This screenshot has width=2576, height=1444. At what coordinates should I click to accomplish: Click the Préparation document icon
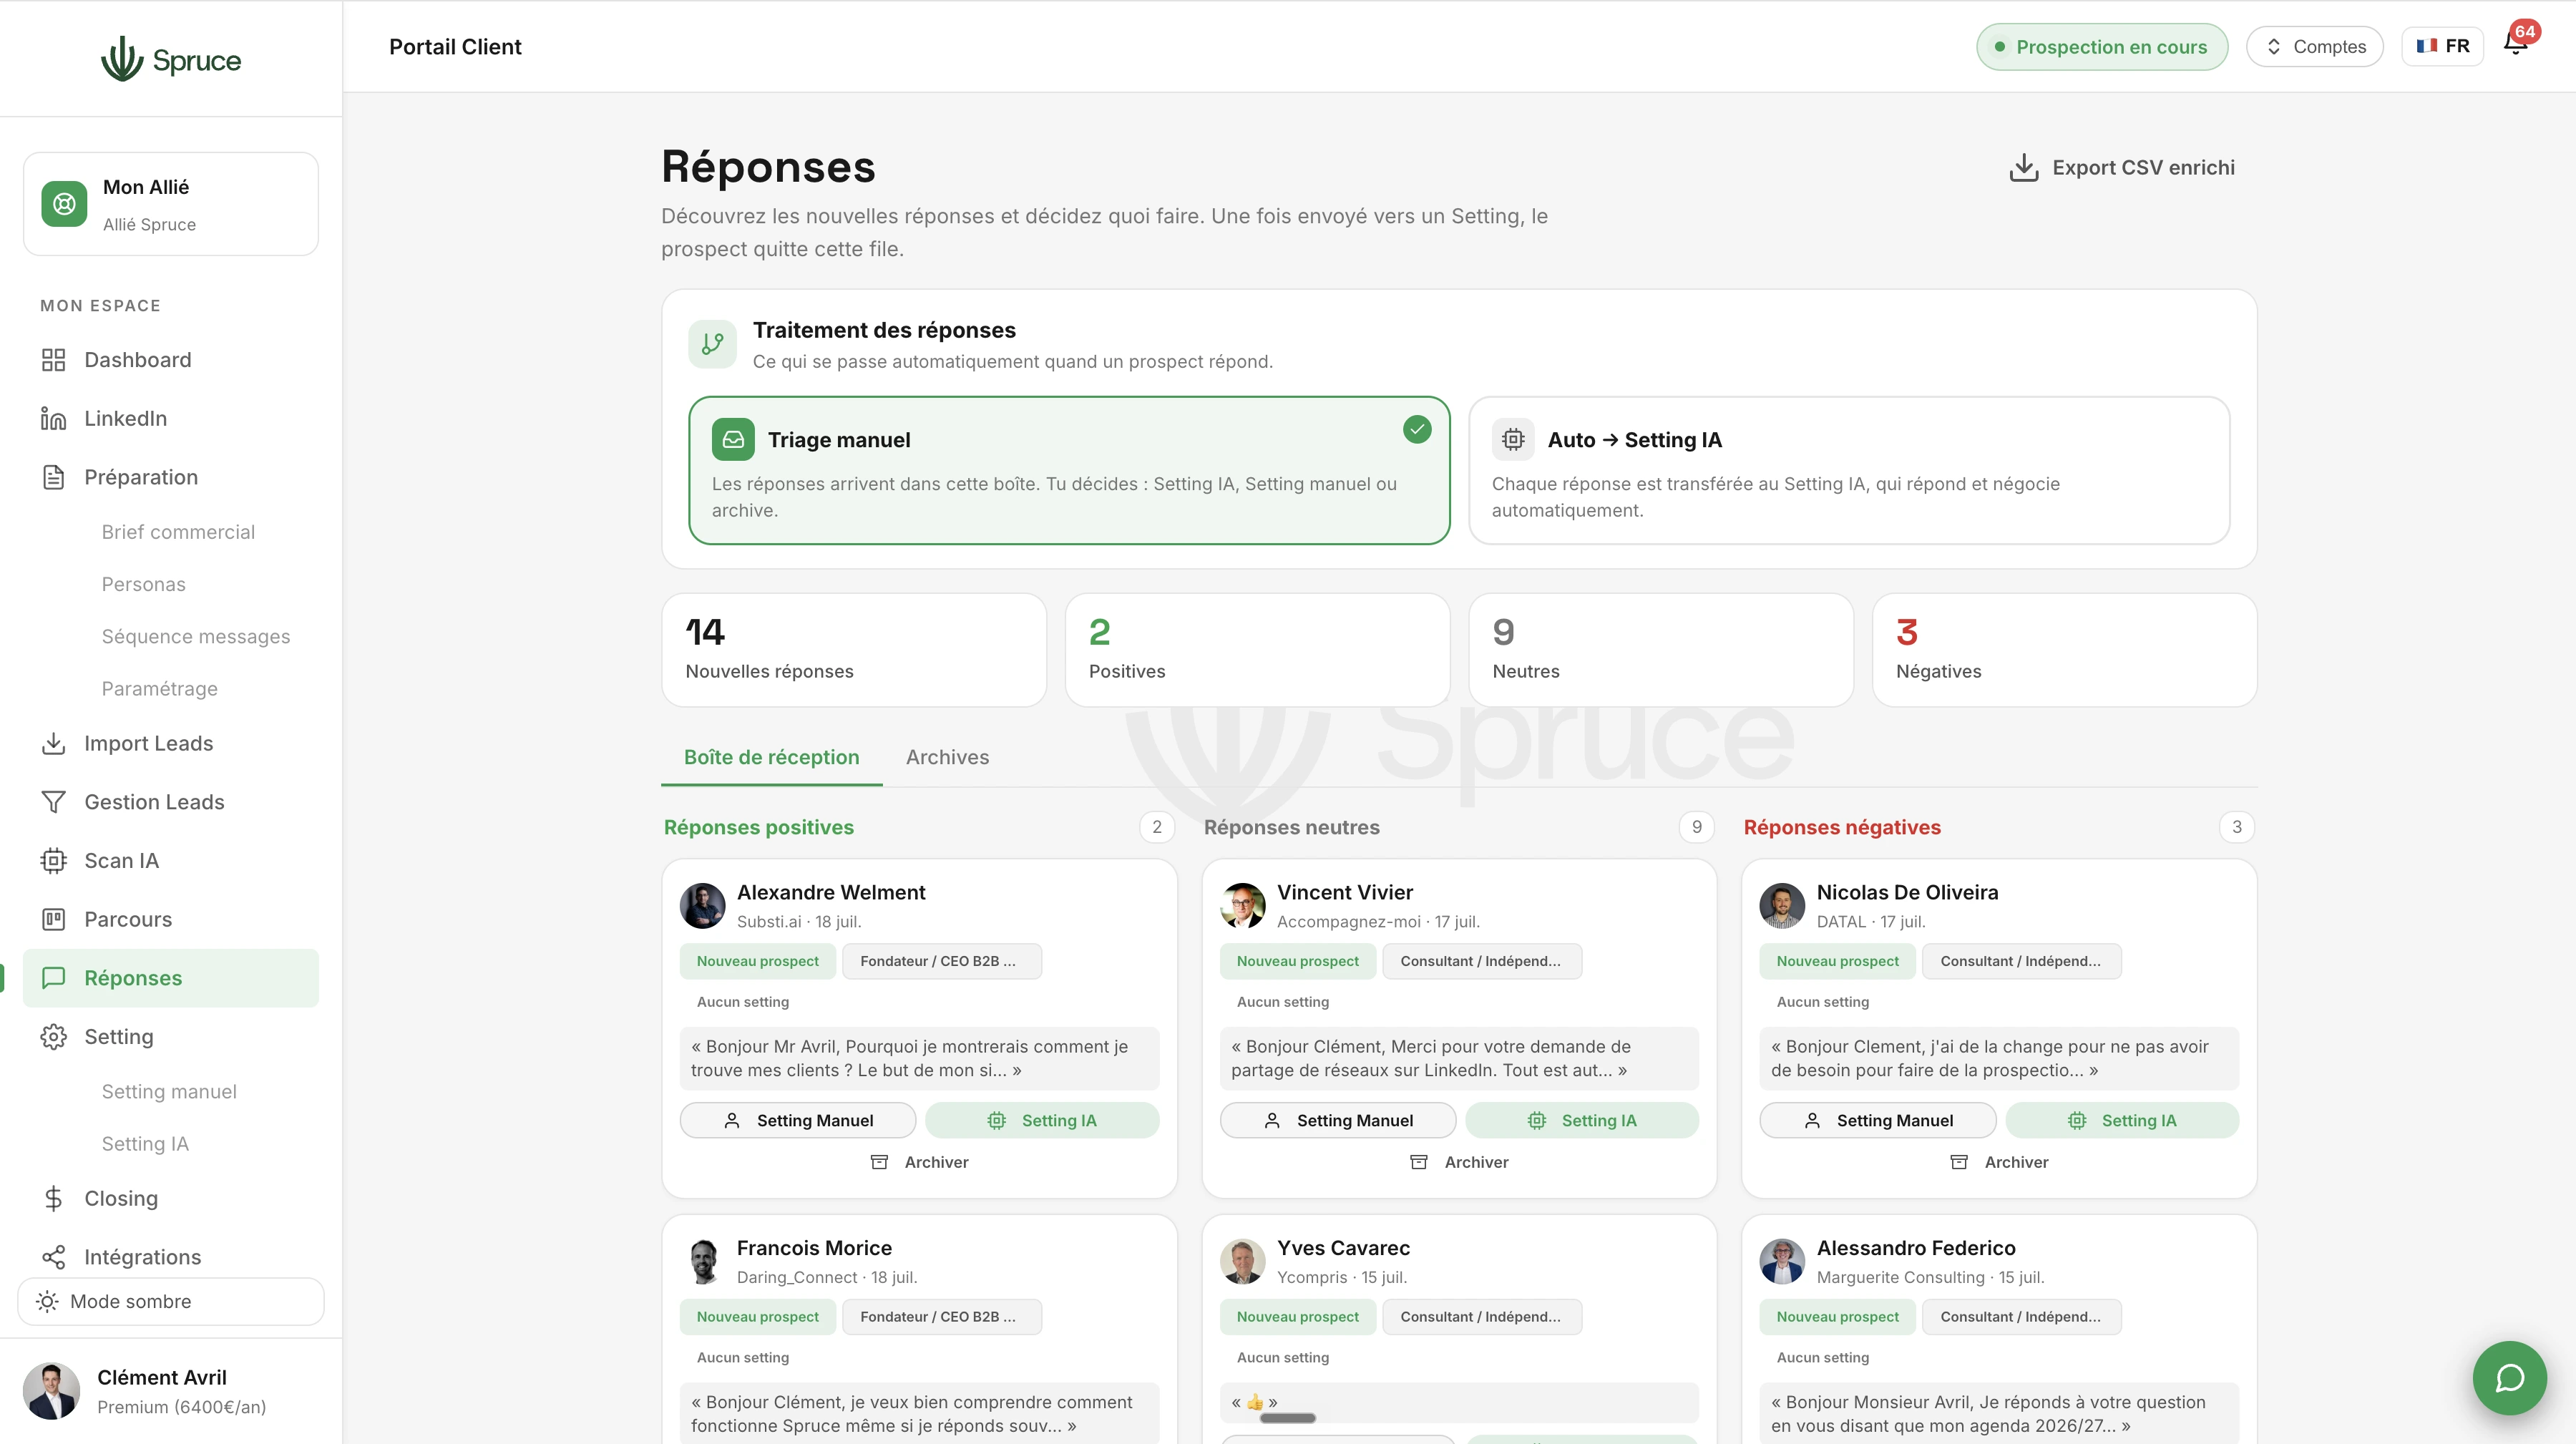coord(54,477)
